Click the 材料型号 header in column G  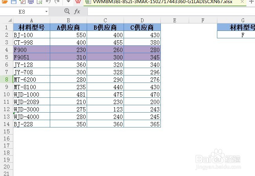[236, 27]
